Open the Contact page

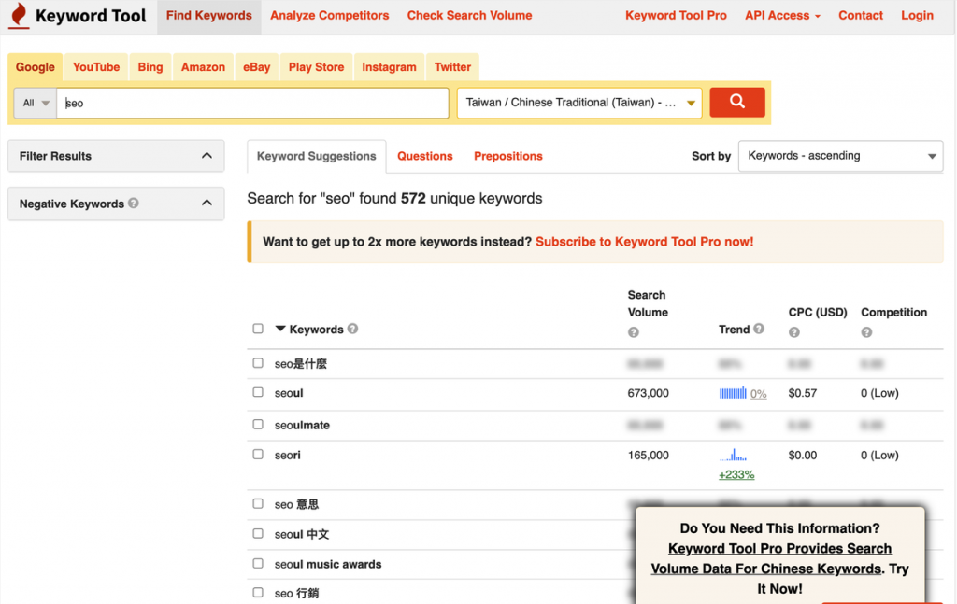click(861, 16)
